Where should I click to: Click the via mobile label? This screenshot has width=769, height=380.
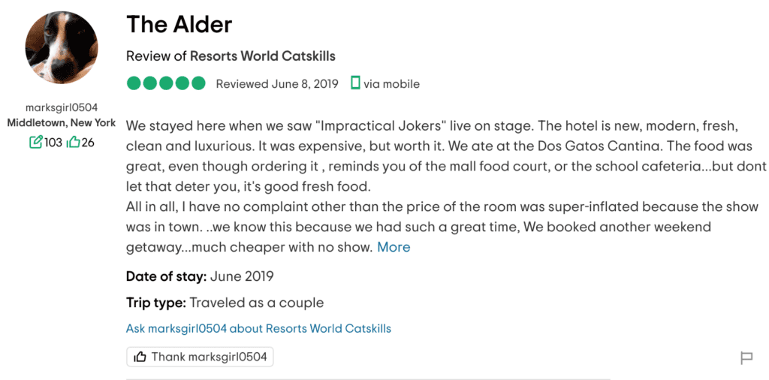[x=391, y=84]
